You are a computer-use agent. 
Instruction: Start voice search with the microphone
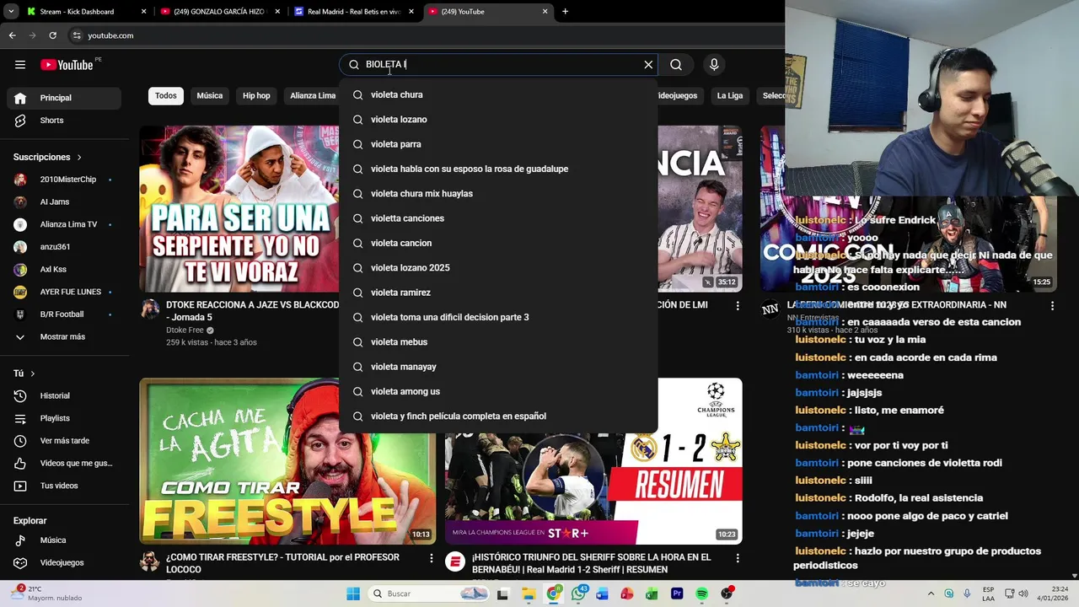tap(714, 65)
